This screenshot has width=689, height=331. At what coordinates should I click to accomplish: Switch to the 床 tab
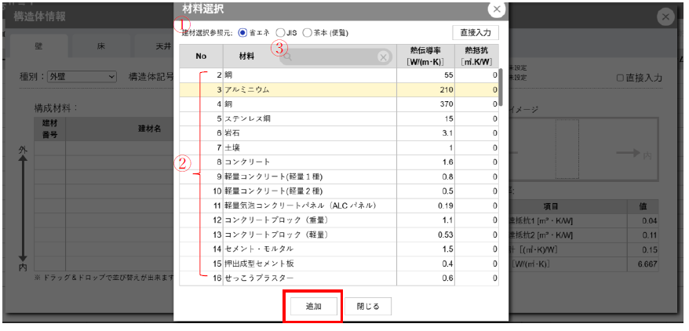[x=100, y=47]
